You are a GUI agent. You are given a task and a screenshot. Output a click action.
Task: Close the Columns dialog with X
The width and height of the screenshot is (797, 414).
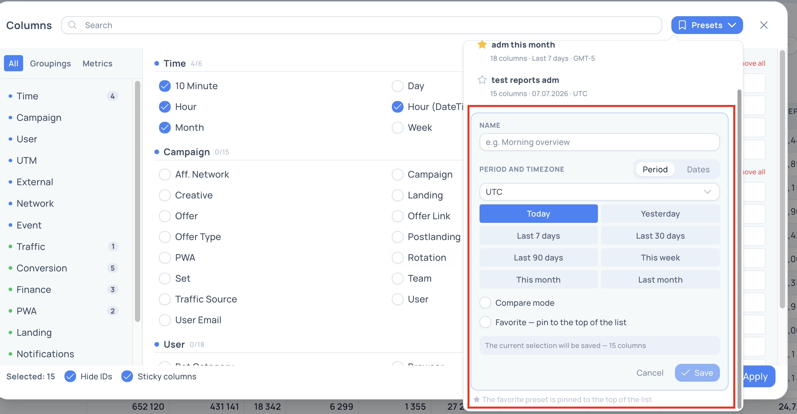(x=764, y=25)
